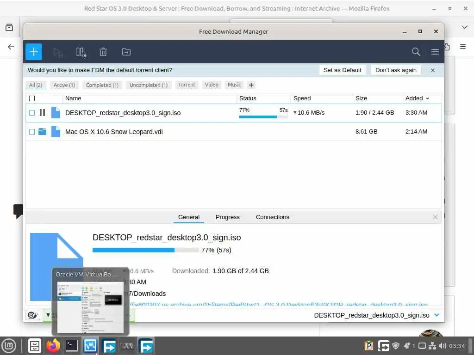
Task: Open the Linux Mint start menu
Action: [x=9, y=346]
